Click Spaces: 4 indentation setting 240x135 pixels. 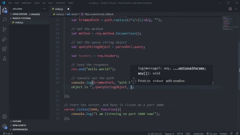click(x=169, y=133)
